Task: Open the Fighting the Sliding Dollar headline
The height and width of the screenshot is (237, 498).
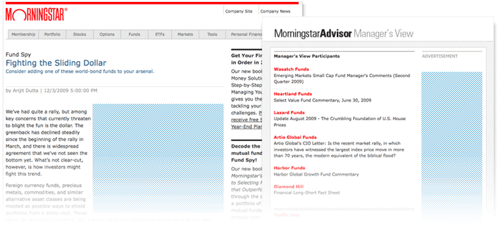Action: (x=56, y=63)
